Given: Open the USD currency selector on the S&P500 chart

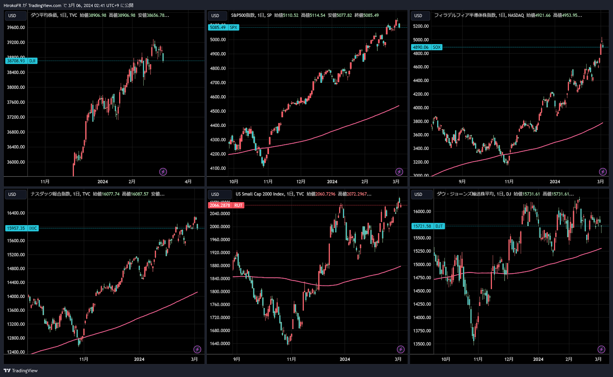Looking at the screenshot, I should click(x=218, y=16).
